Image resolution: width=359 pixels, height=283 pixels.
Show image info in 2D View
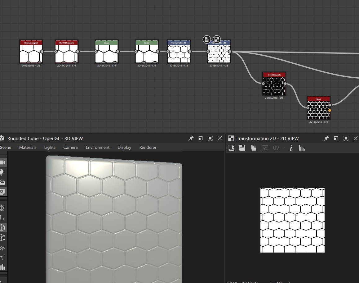291,148
